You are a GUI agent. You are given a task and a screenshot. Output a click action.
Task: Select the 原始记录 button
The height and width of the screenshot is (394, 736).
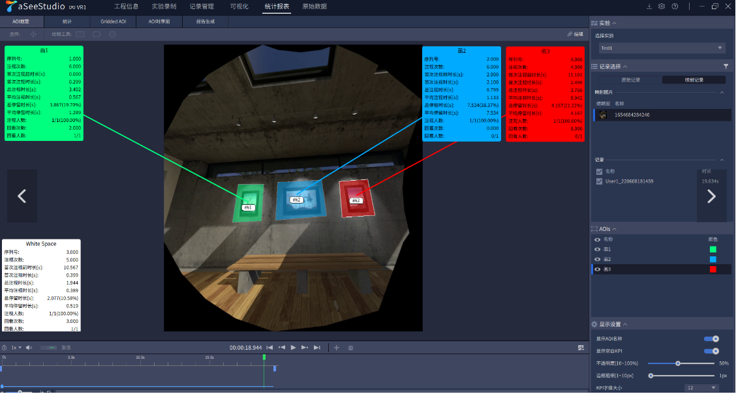pyautogui.click(x=631, y=80)
